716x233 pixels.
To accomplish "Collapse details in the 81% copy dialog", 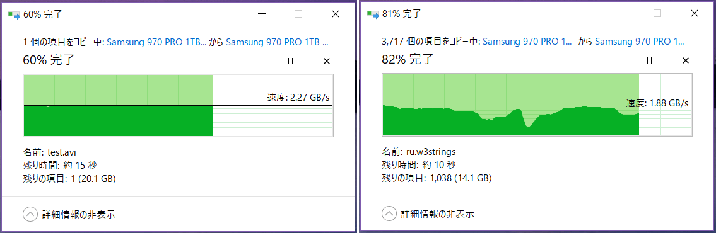I will [389, 213].
